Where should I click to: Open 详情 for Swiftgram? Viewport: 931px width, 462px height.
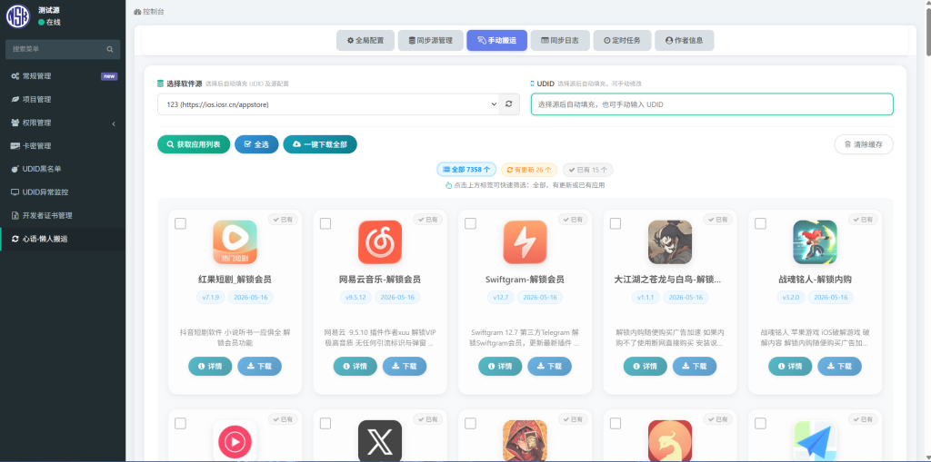tap(500, 367)
